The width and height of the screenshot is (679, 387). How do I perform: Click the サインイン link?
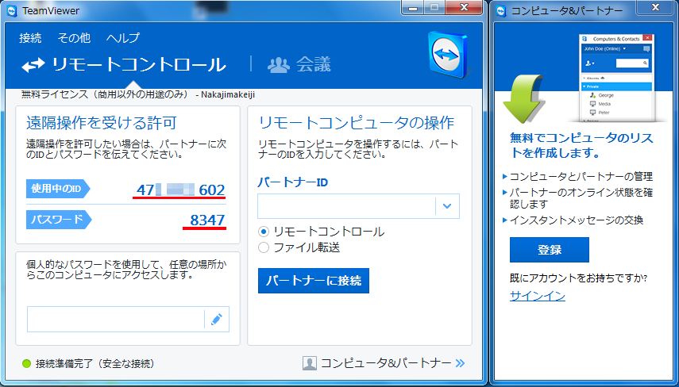click(538, 296)
